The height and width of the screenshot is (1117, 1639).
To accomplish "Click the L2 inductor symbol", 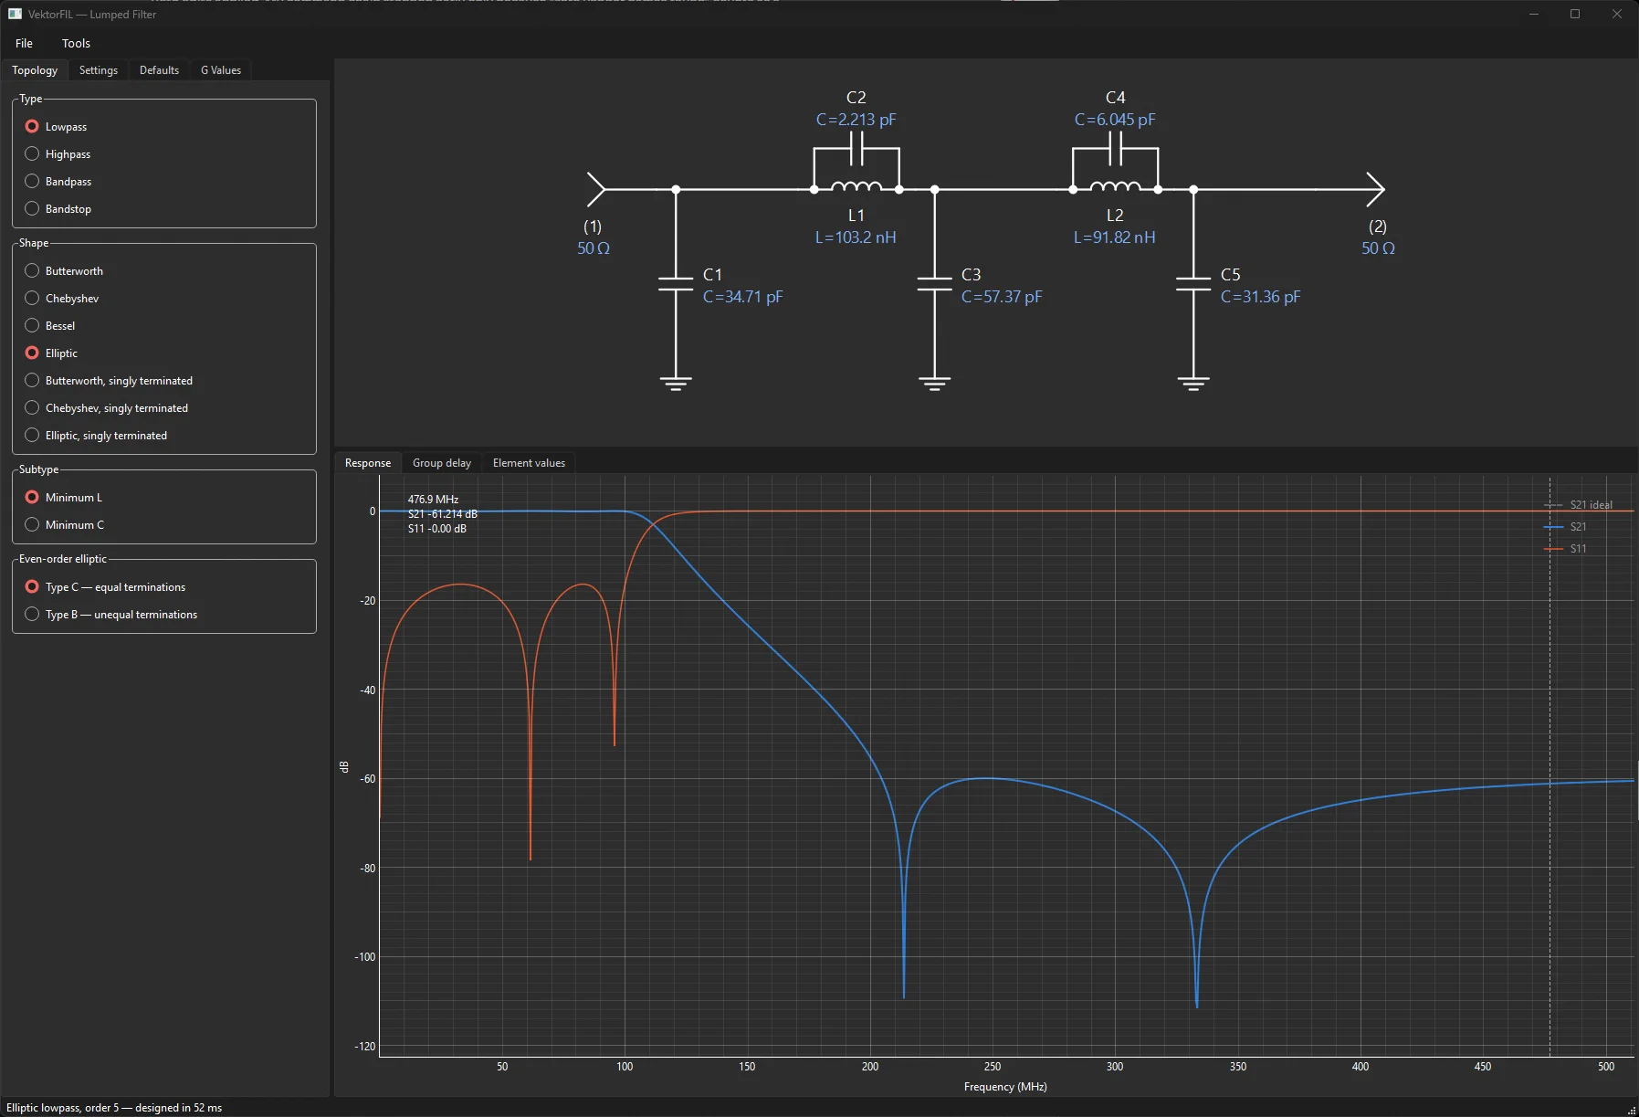I will [1115, 186].
